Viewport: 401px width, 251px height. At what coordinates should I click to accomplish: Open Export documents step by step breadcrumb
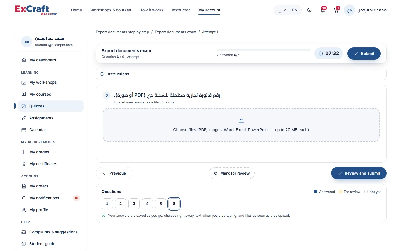tap(122, 32)
